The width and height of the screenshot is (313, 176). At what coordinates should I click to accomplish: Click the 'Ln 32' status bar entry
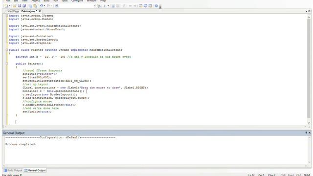point(251,175)
